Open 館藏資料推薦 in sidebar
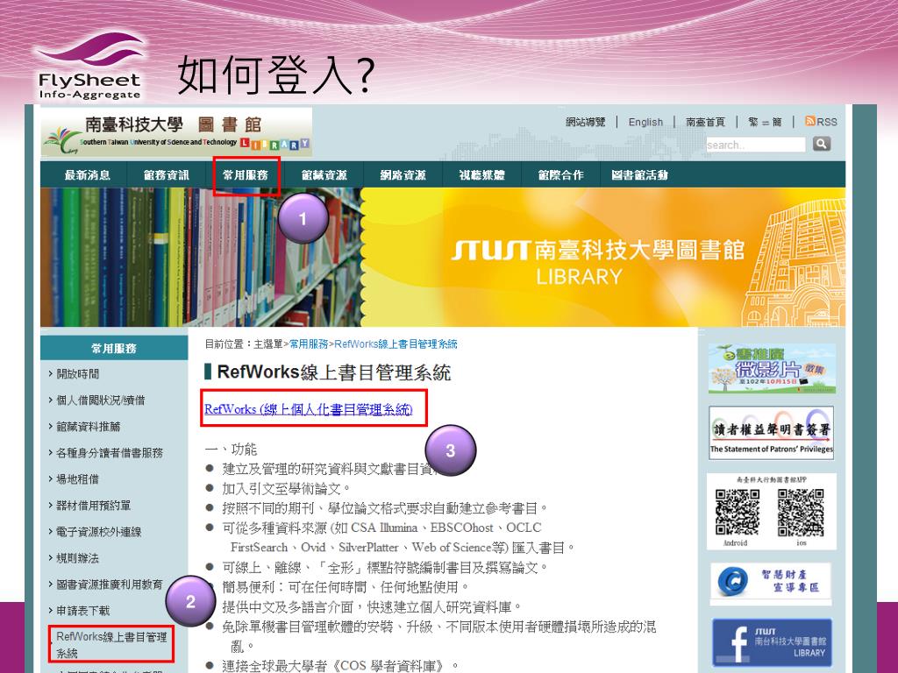 (88, 427)
